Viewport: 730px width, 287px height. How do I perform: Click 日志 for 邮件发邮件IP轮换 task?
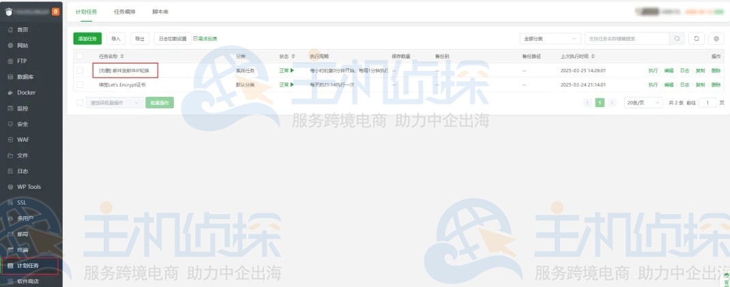(684, 71)
